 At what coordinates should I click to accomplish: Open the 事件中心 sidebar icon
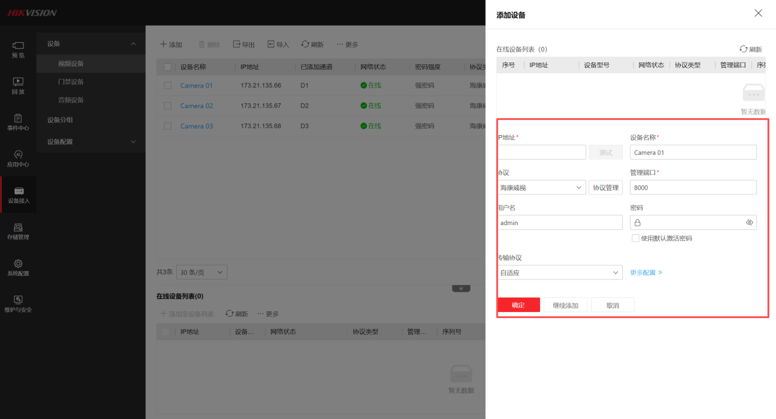[18, 119]
